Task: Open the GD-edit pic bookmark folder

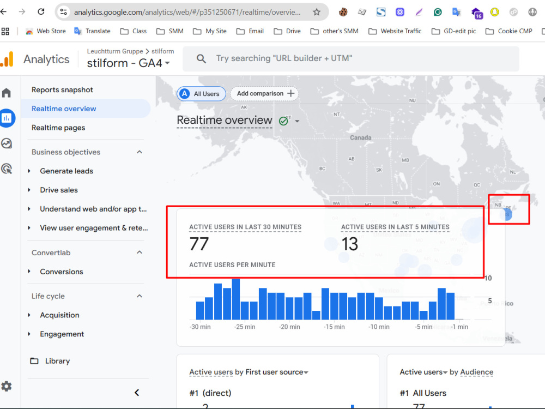Action: click(x=453, y=31)
